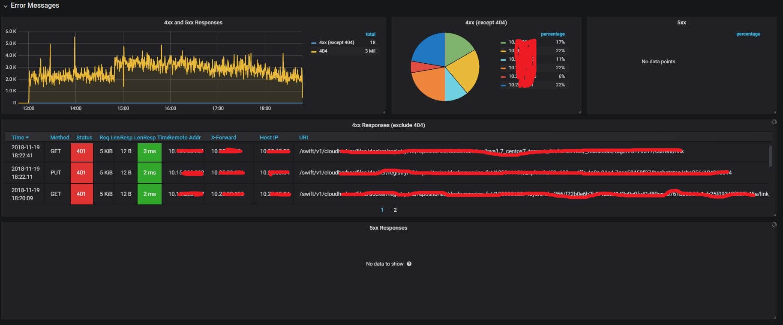Toggle the 17% green pie legend entry
Viewport: 783px width, 325px height.
point(512,42)
